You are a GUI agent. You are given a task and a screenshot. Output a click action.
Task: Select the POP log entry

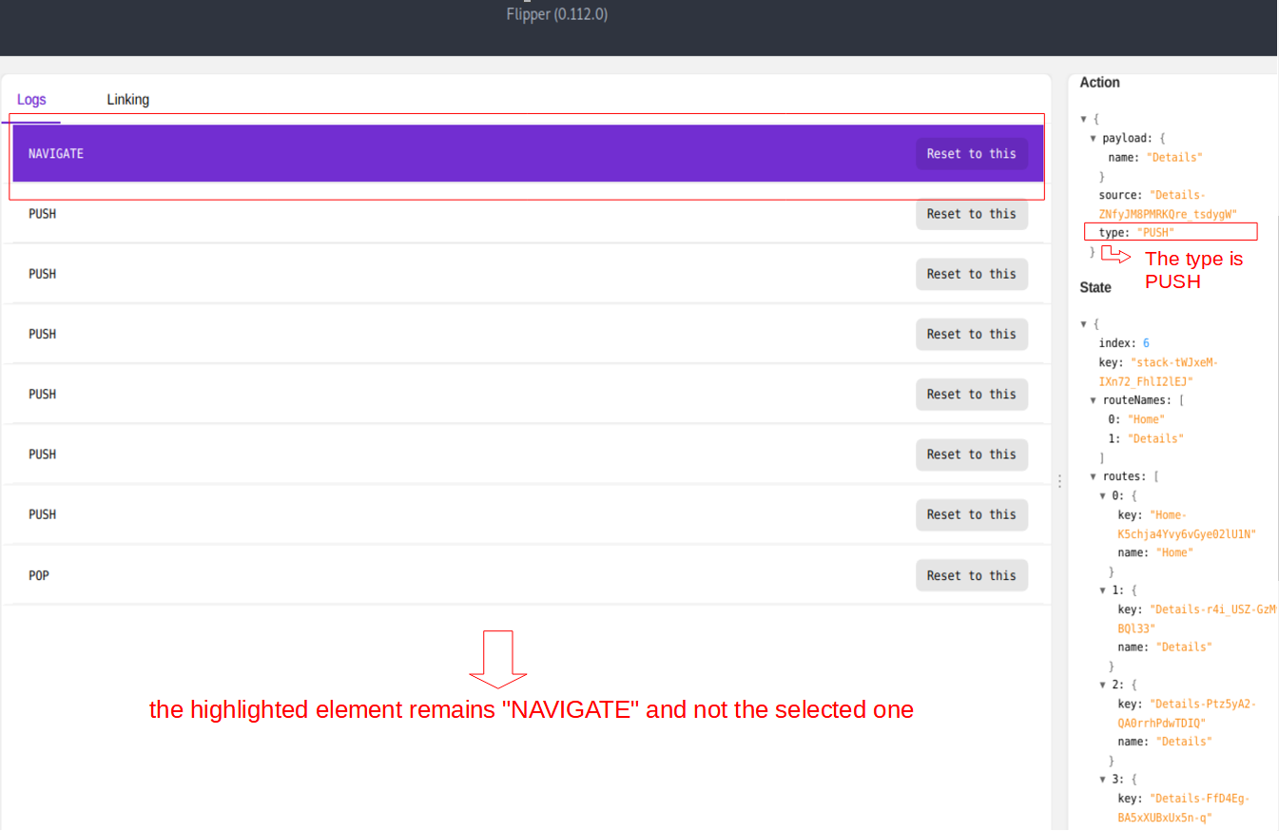[x=380, y=575]
